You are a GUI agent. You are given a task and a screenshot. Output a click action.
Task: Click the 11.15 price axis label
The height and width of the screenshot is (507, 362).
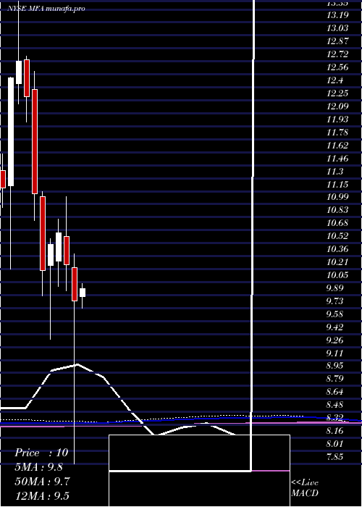click(337, 184)
